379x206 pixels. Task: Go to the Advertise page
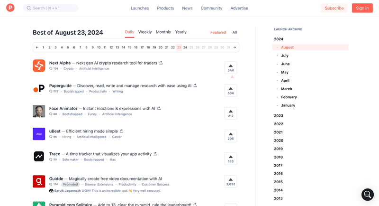click(x=239, y=8)
